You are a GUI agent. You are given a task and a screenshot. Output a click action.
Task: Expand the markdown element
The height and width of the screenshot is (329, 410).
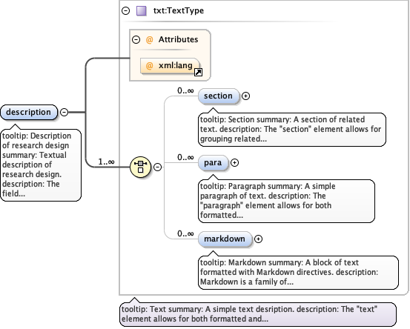click(258, 239)
